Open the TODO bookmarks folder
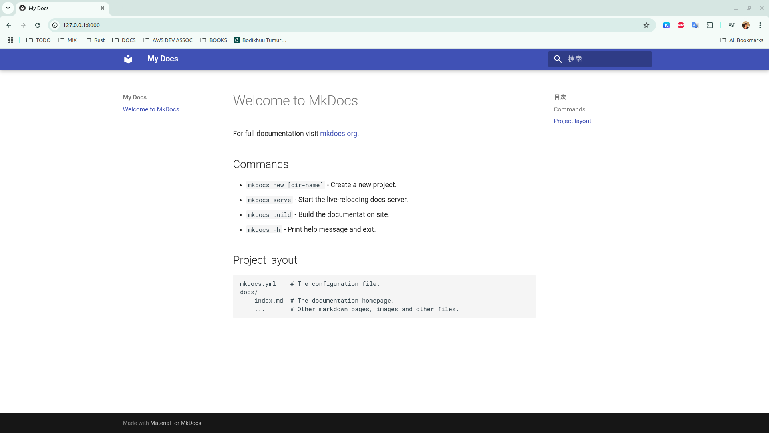Screen dimensions: 769x433 click(38, 40)
